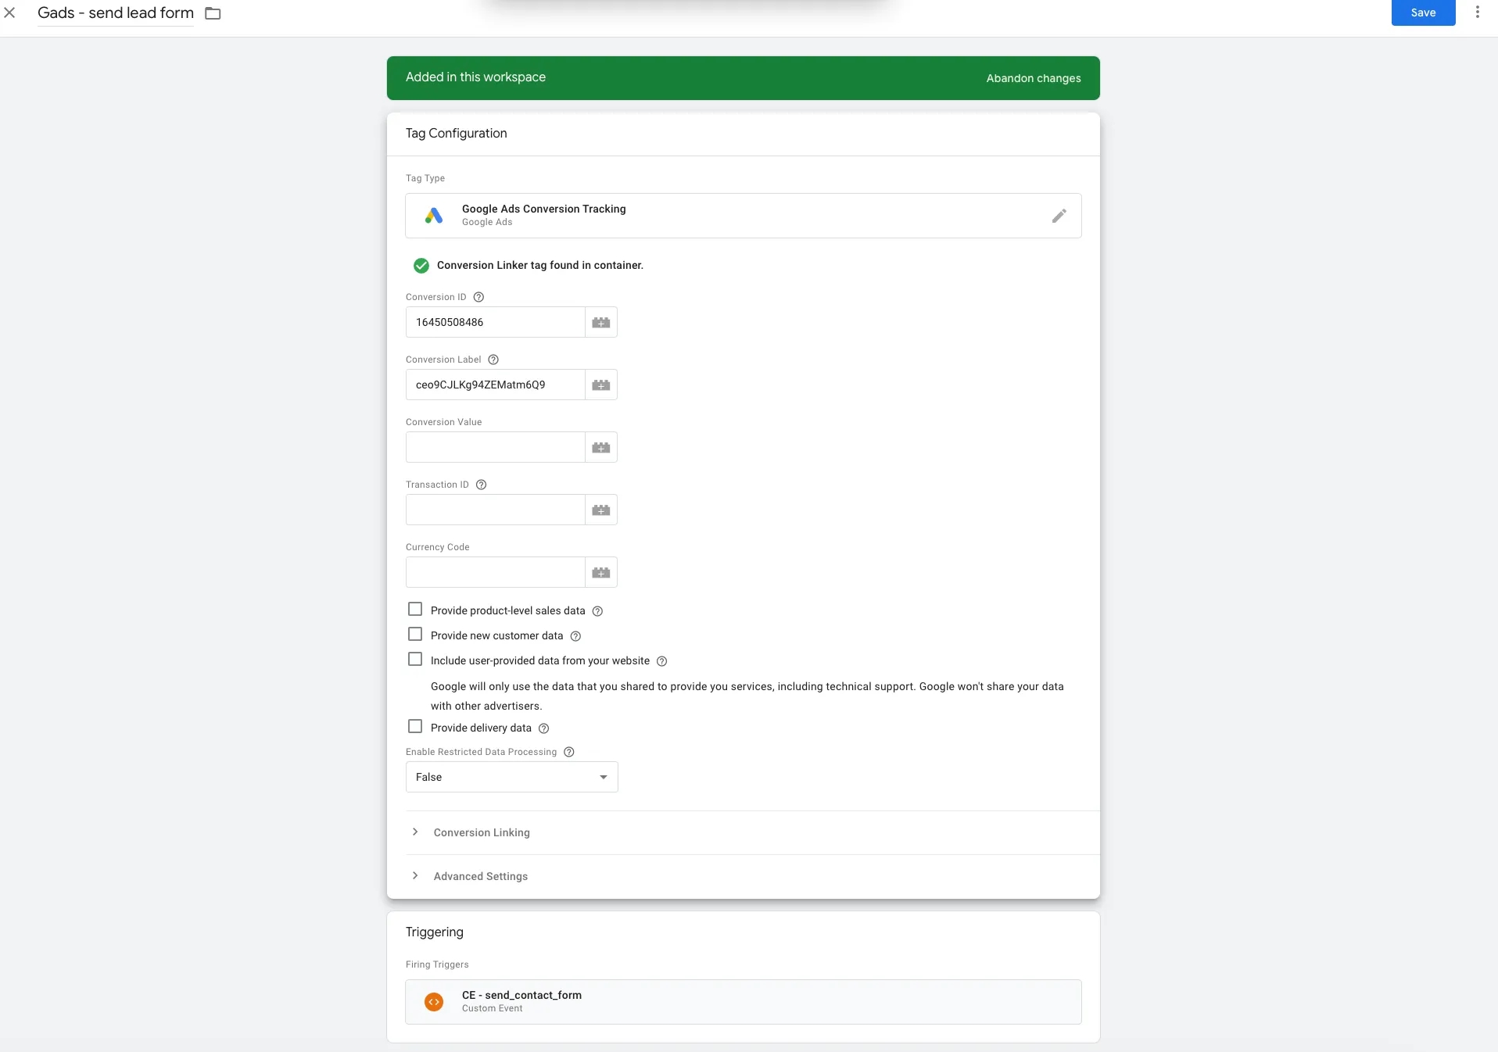Show help for Enable Restricted Data Processing
This screenshot has height=1052, width=1498.
(569, 752)
